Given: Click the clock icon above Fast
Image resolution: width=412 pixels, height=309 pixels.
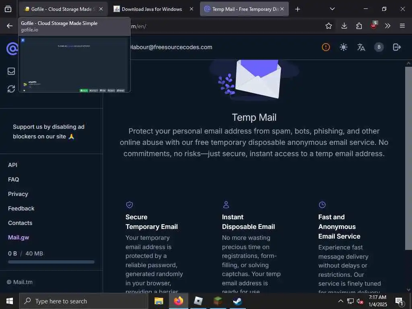Looking at the screenshot, I should (322, 205).
